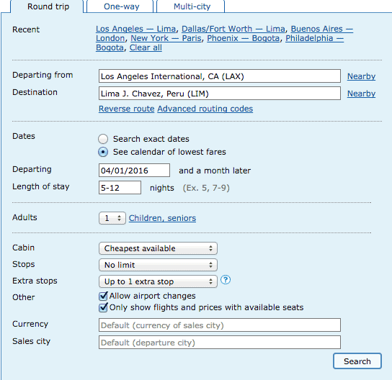
Task: Open the Reverse route link
Action: (127, 109)
